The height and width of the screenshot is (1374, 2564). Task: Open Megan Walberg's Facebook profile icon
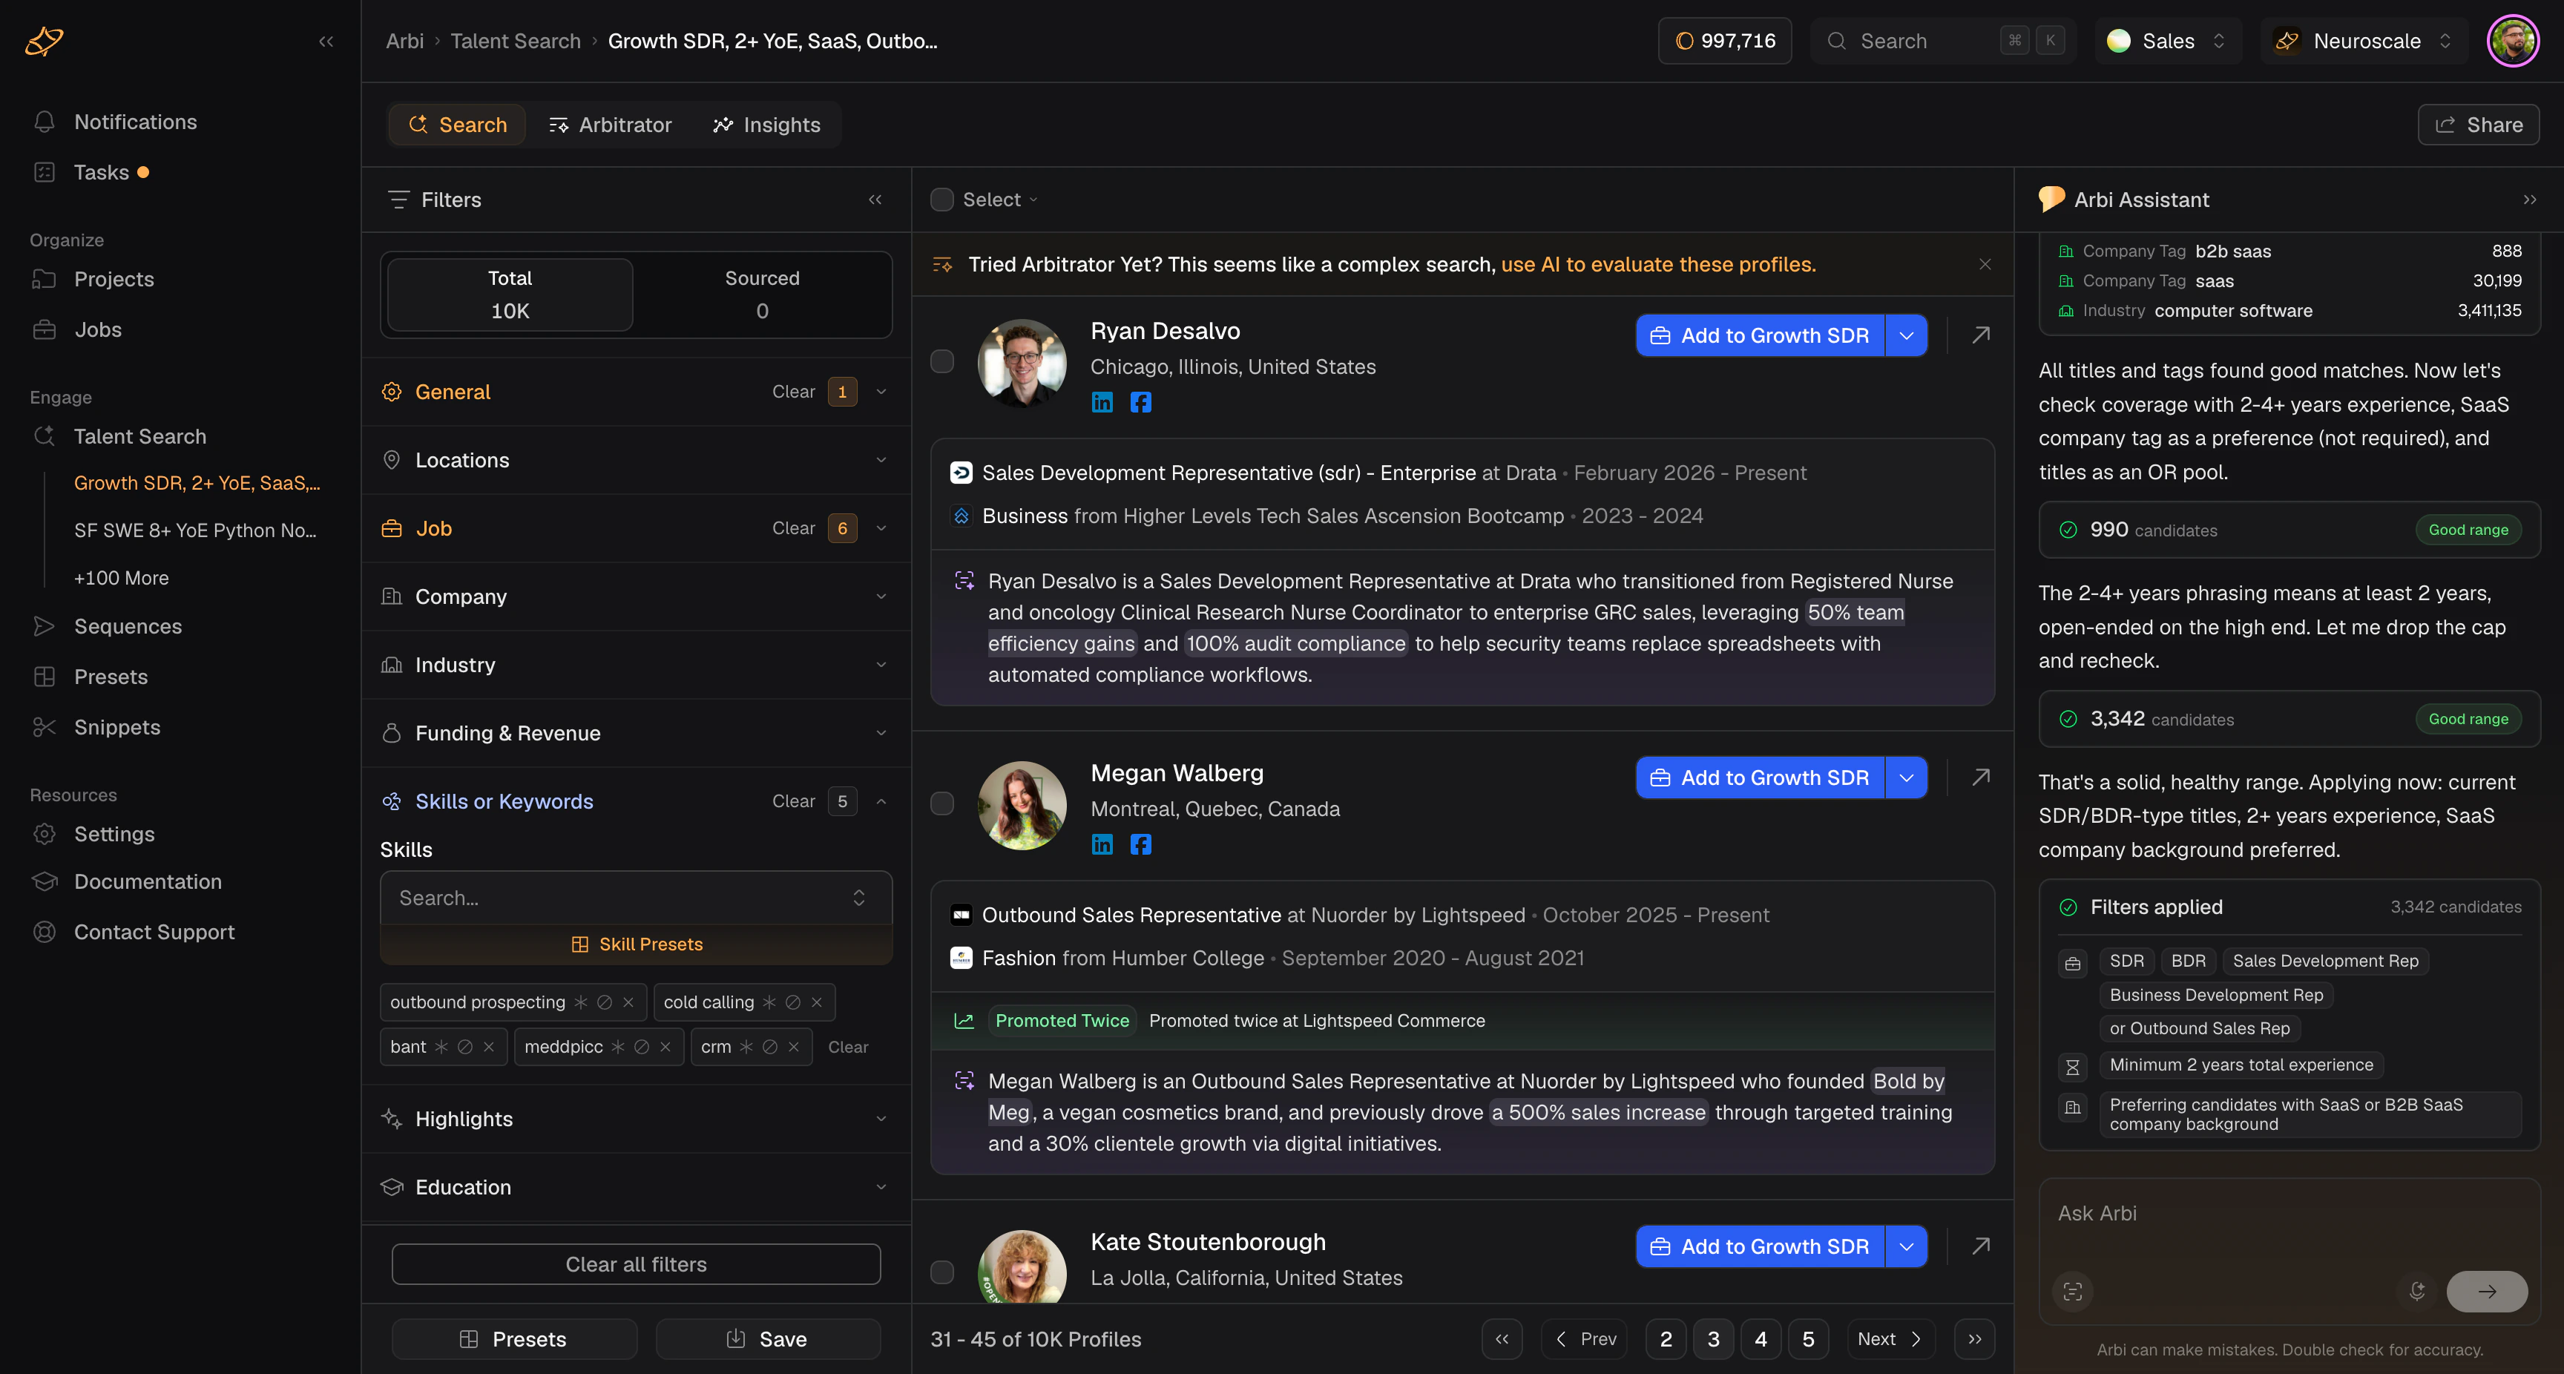point(1140,844)
